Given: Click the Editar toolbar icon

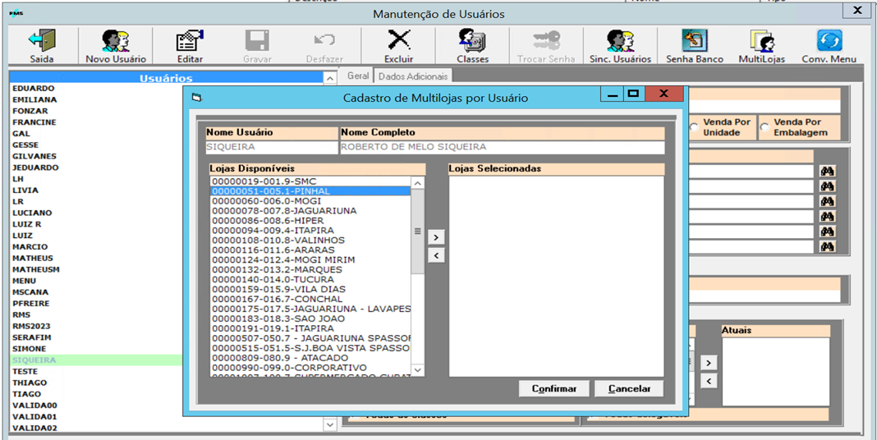Looking at the screenshot, I should [x=189, y=41].
